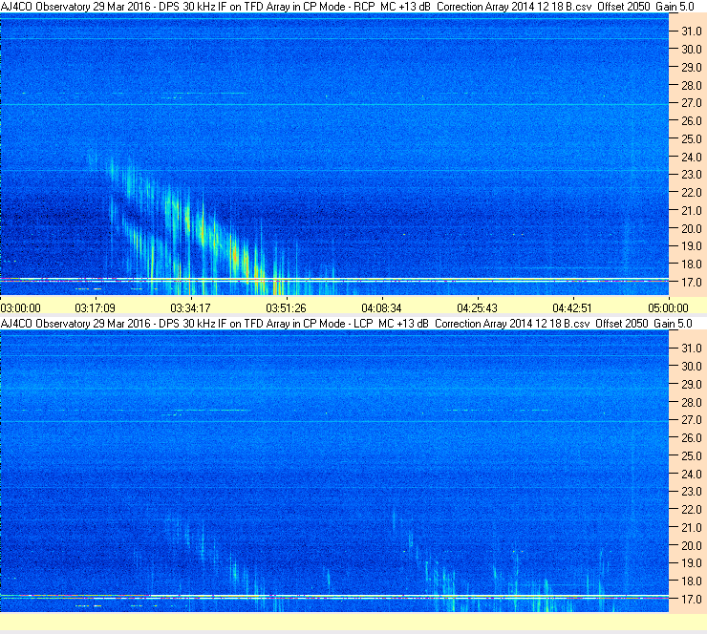Click the 27.0 frequency label in LCP panel
707x634 pixels.
coord(691,420)
